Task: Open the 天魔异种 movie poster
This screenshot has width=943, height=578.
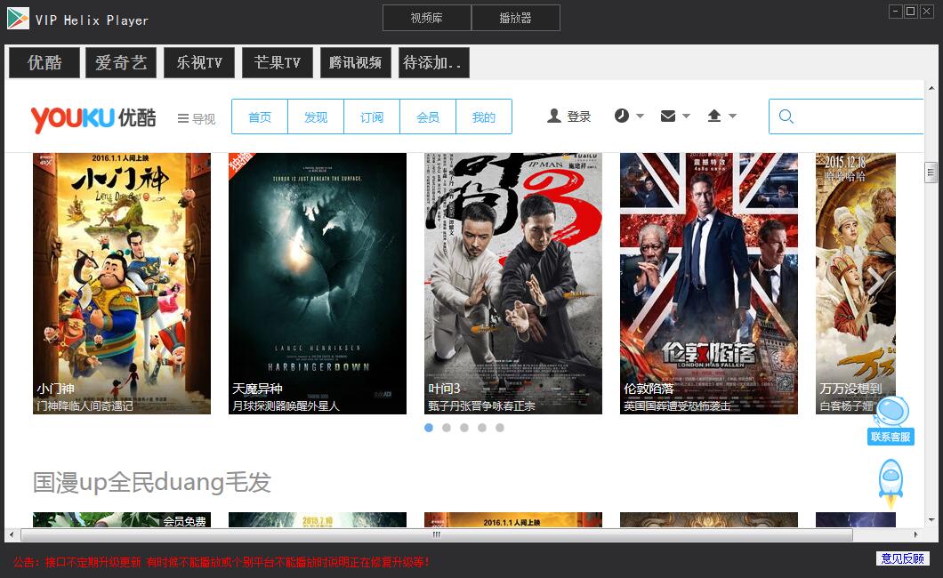Action: [318, 284]
